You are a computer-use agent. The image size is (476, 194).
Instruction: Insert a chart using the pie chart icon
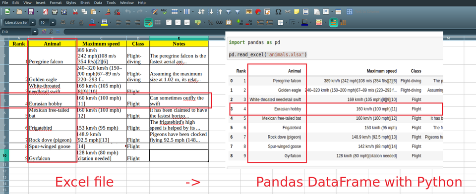tap(258, 12)
